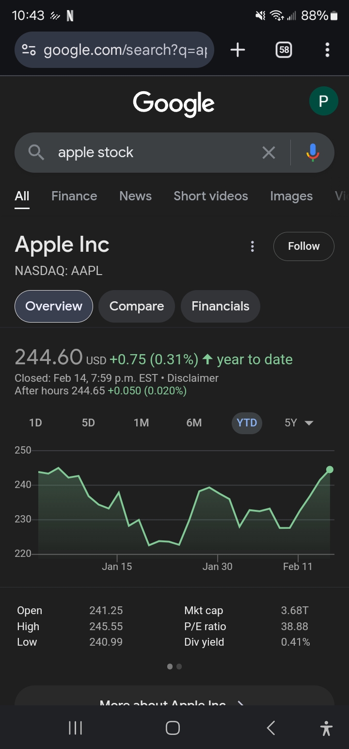Follow Apple Inc stock

(303, 246)
